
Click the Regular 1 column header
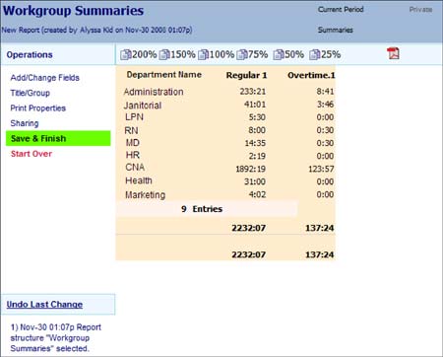[246, 75]
